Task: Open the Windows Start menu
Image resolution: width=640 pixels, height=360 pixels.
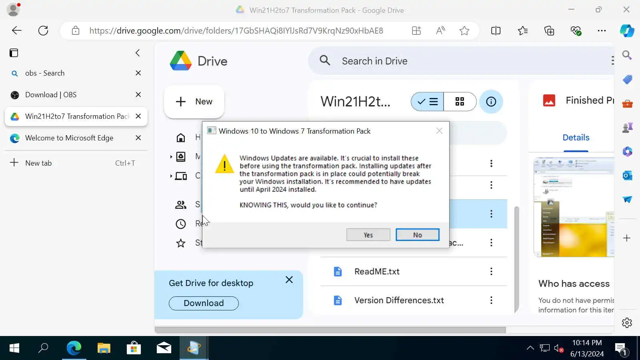Action: (x=14, y=348)
